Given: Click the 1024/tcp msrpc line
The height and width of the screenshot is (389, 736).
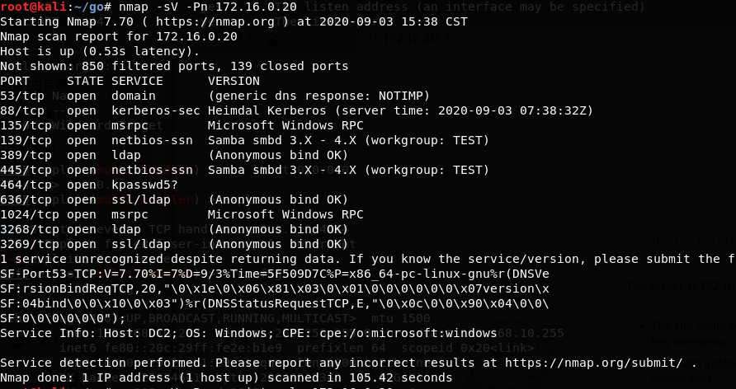Looking at the screenshot, I should (x=182, y=214).
